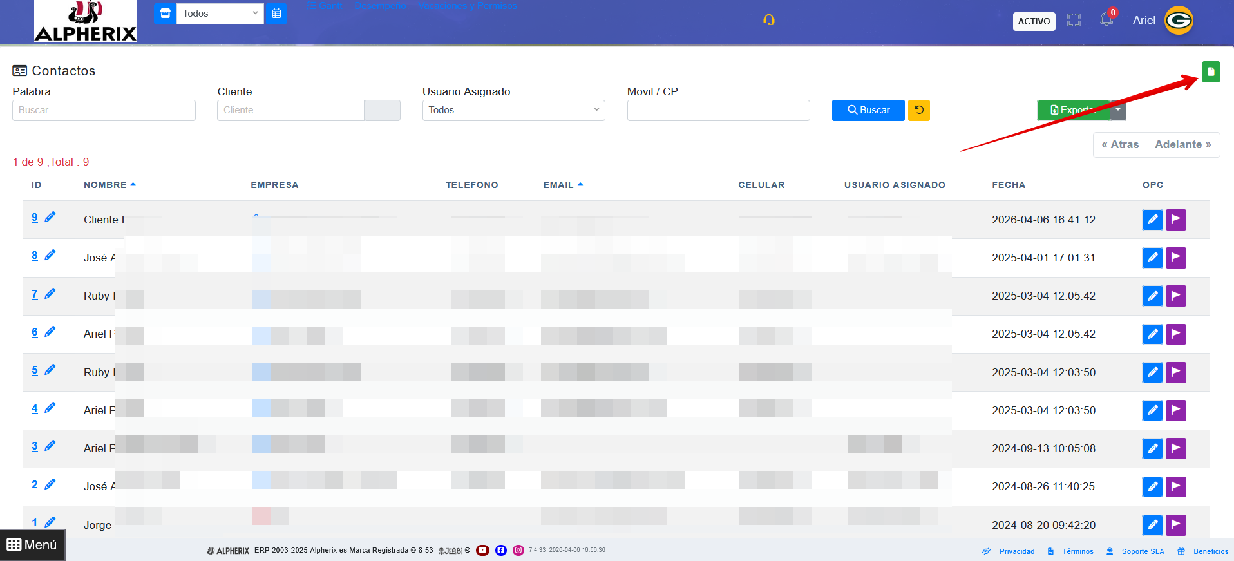Expand the Usuario Asignado dropdown
1234x561 pixels.
click(513, 110)
